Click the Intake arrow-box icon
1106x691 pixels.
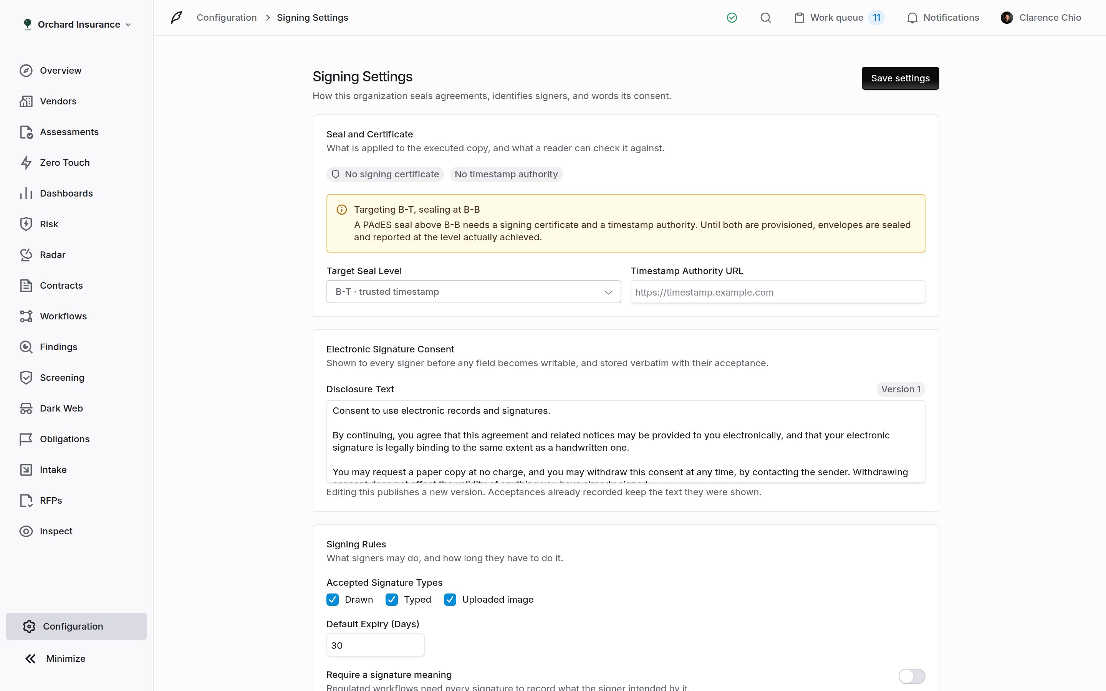[x=26, y=470]
